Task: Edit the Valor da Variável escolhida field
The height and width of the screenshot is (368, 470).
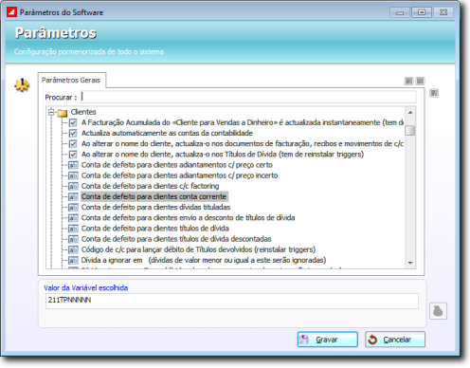Action: pos(232,301)
